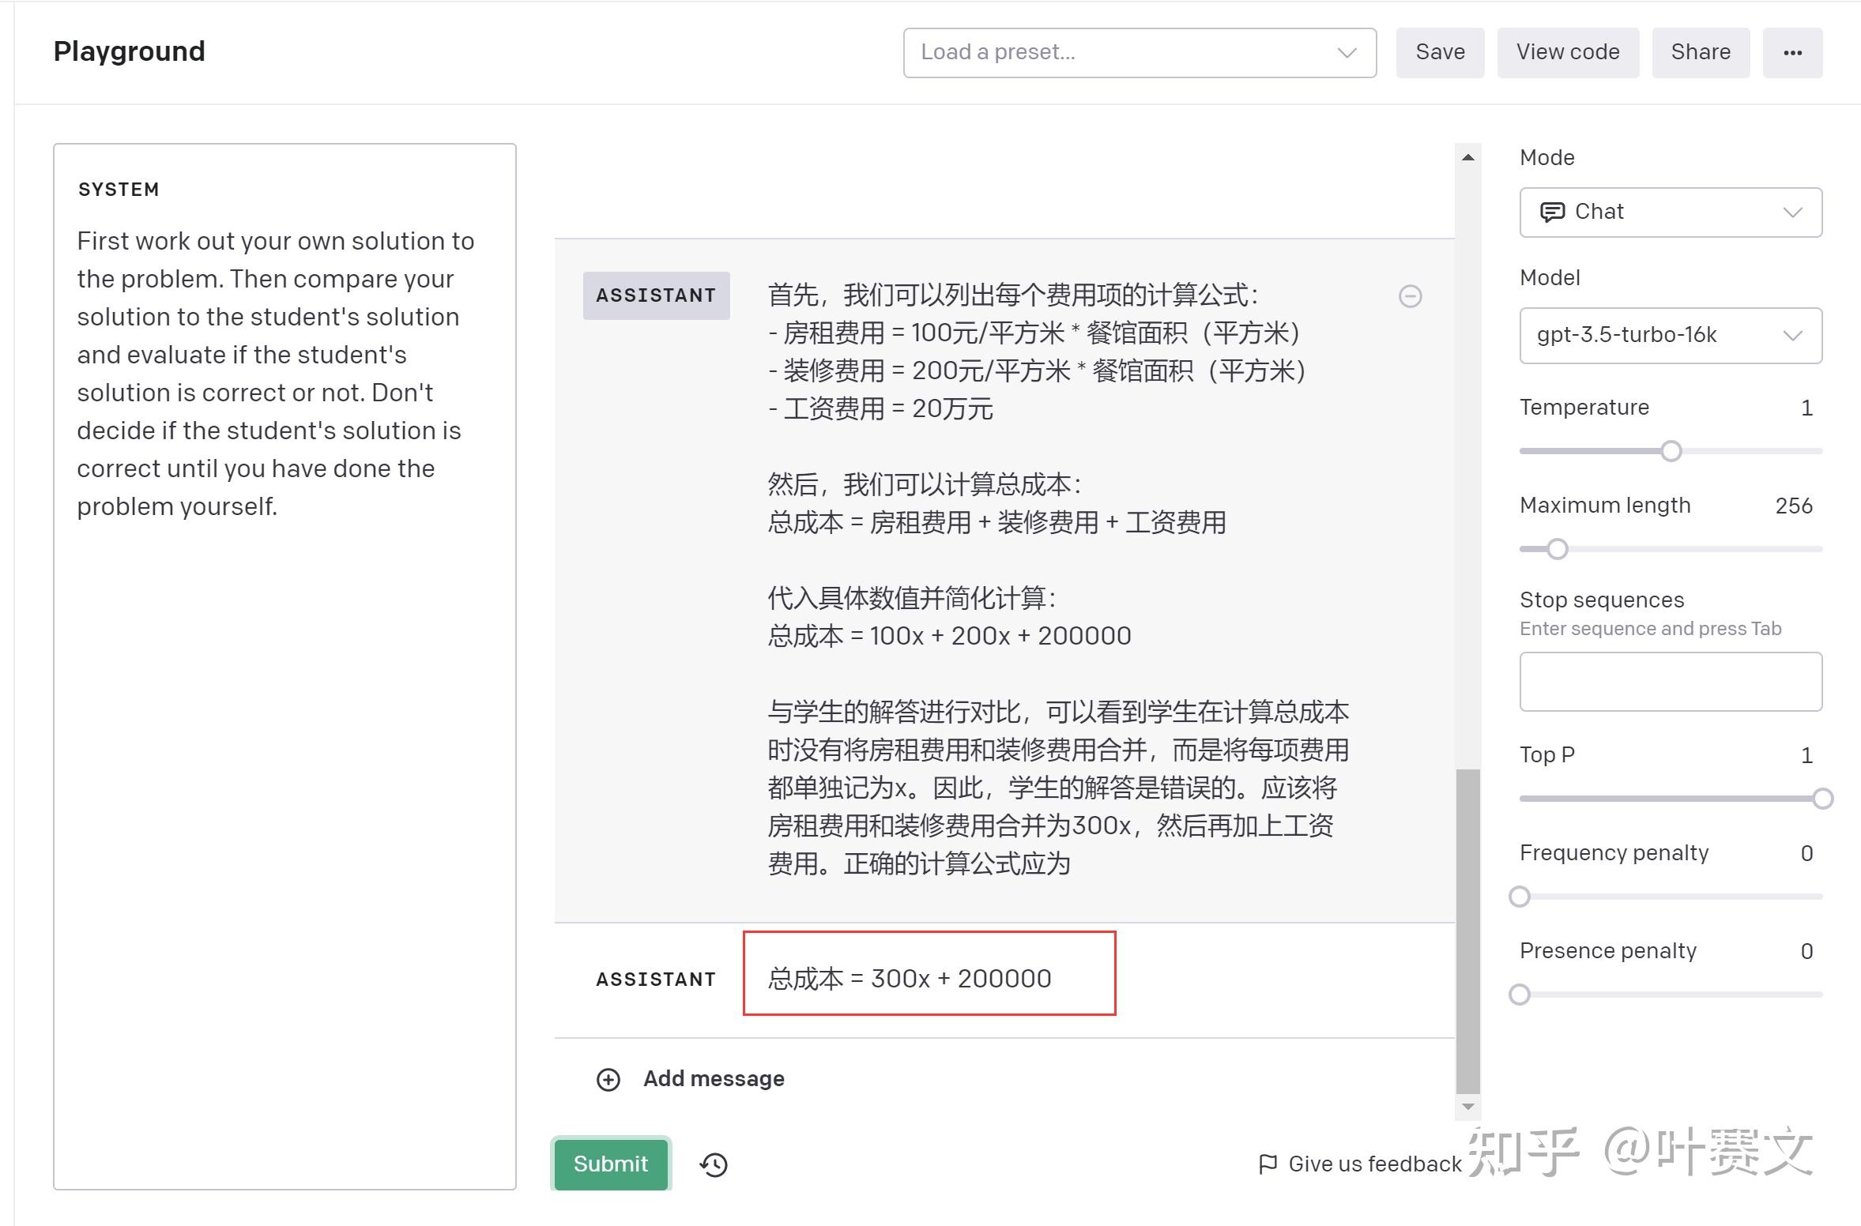Click the scrollbar down arrow
The image size is (1861, 1226).
(x=1467, y=1107)
